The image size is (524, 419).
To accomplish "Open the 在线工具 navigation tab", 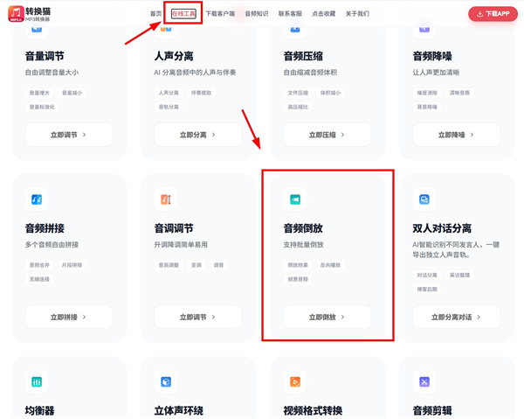I will point(183,14).
